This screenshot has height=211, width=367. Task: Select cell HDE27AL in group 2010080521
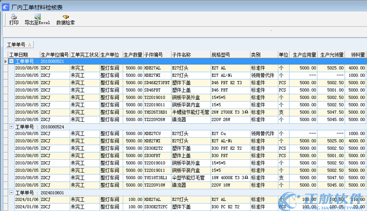coord(157,68)
